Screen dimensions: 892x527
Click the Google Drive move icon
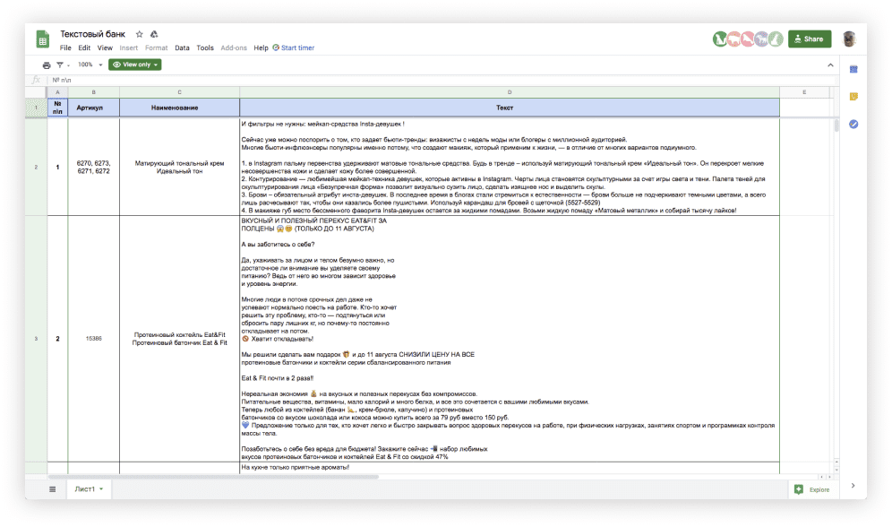pyautogui.click(x=154, y=34)
